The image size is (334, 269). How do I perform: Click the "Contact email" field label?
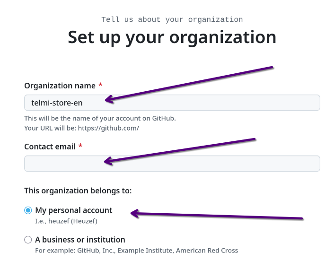coord(50,147)
